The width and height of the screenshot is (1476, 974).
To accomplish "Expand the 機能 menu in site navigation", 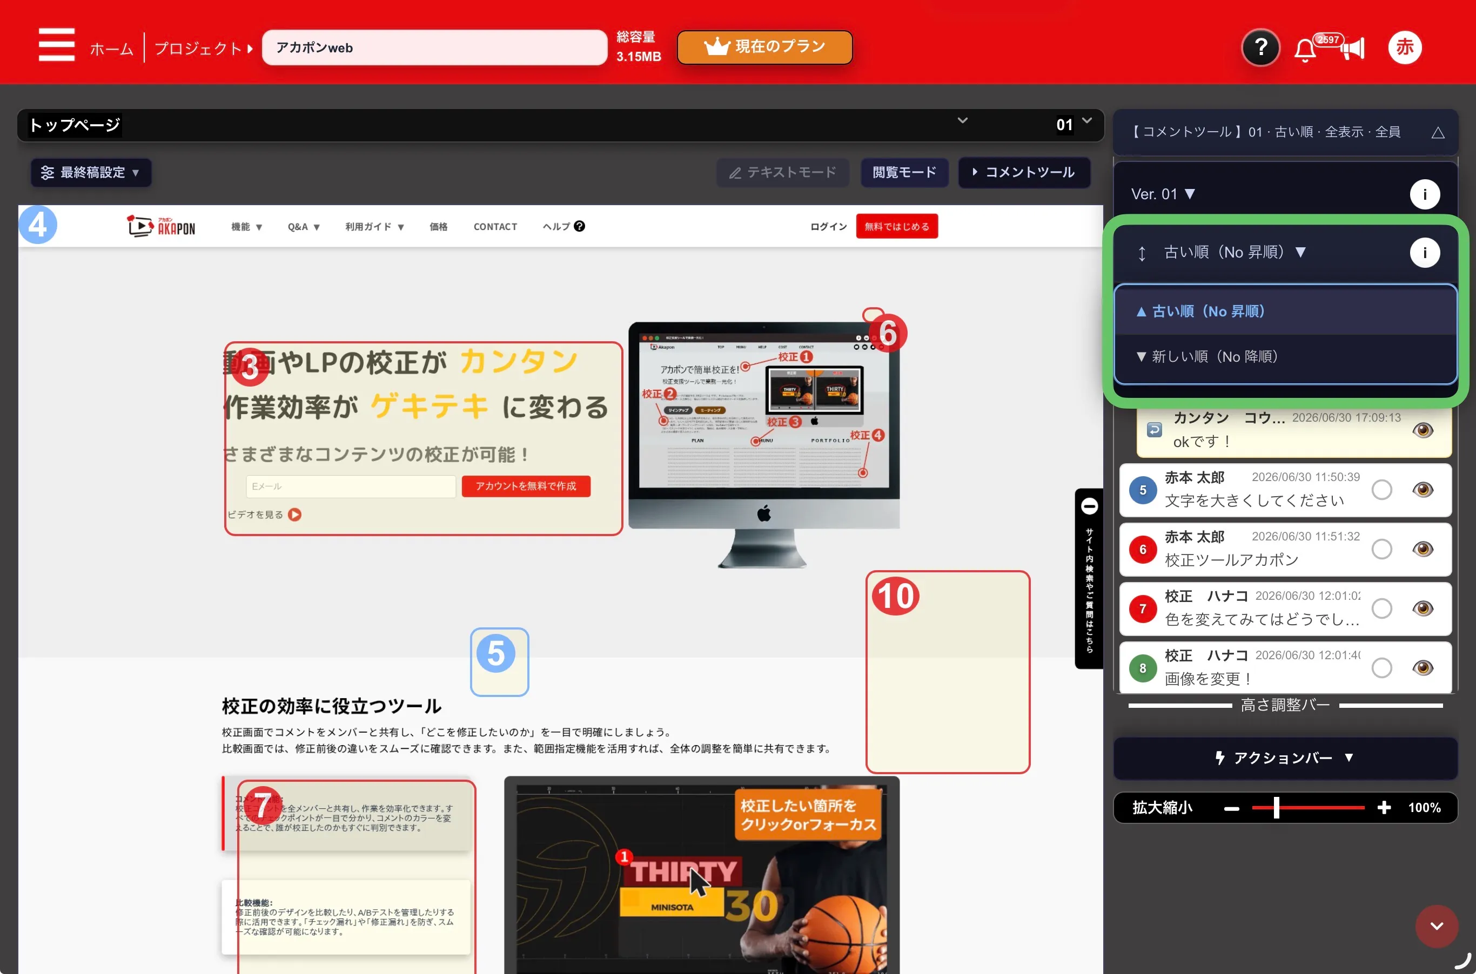I will coord(247,227).
